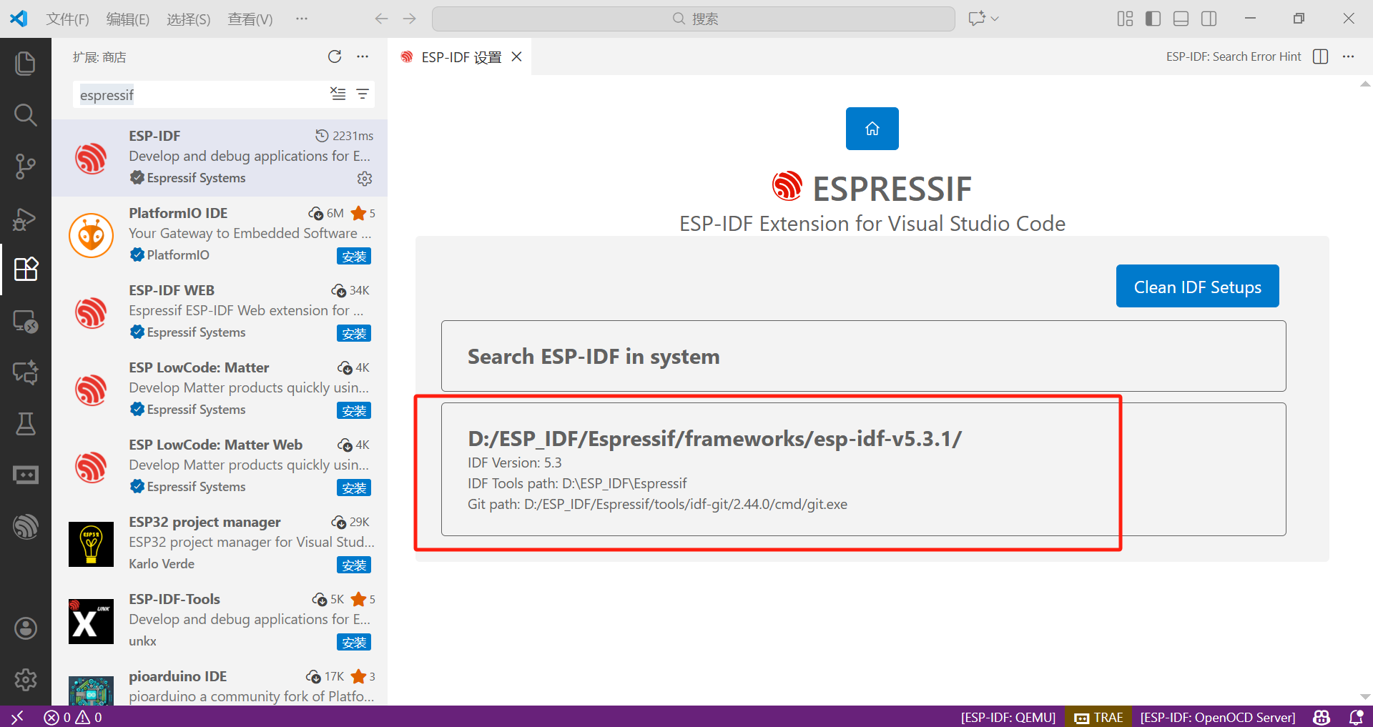Screen dimensions: 1373x727
Task: Install the PlatformIO IDE extension
Action: click(354, 256)
